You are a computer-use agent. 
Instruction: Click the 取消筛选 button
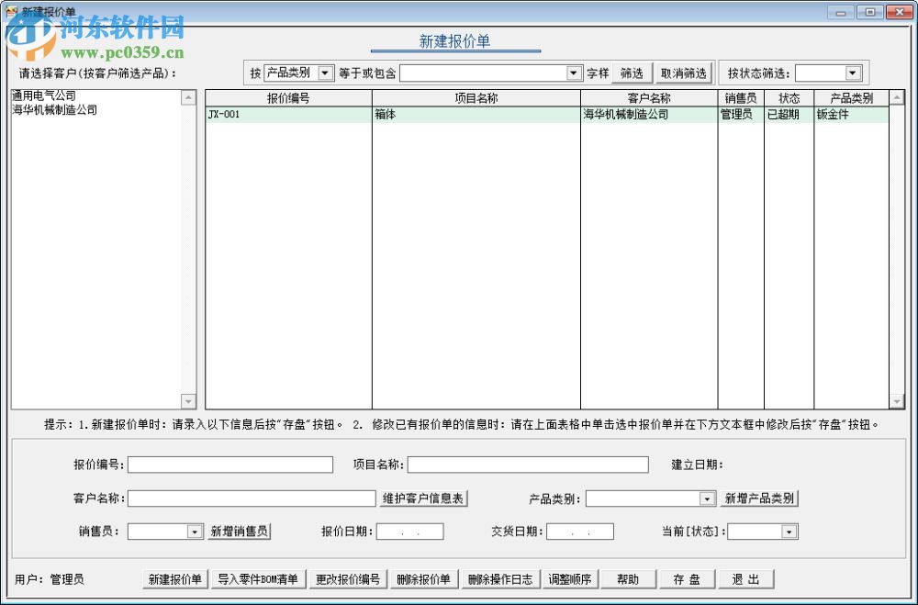click(x=684, y=73)
